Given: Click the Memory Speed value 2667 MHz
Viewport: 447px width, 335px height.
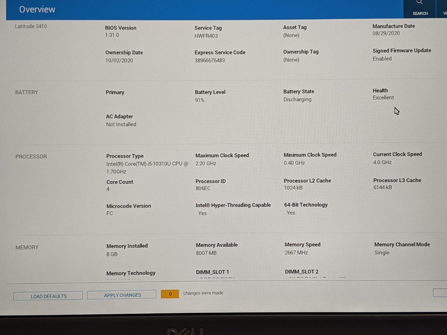Looking at the screenshot, I should (296, 253).
